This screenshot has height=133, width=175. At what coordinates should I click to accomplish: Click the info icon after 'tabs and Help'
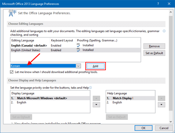91,88
